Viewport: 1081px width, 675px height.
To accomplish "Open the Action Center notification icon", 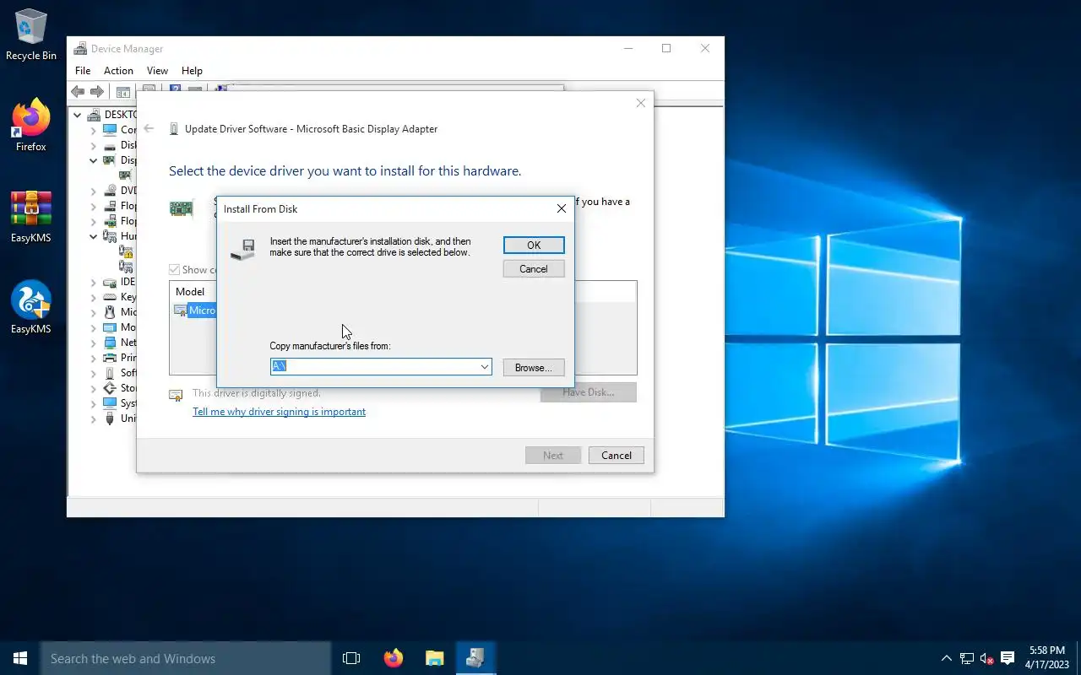I will (x=1008, y=658).
